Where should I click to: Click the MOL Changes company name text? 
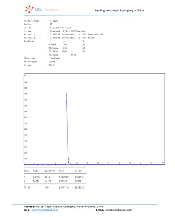tap(46, 10)
